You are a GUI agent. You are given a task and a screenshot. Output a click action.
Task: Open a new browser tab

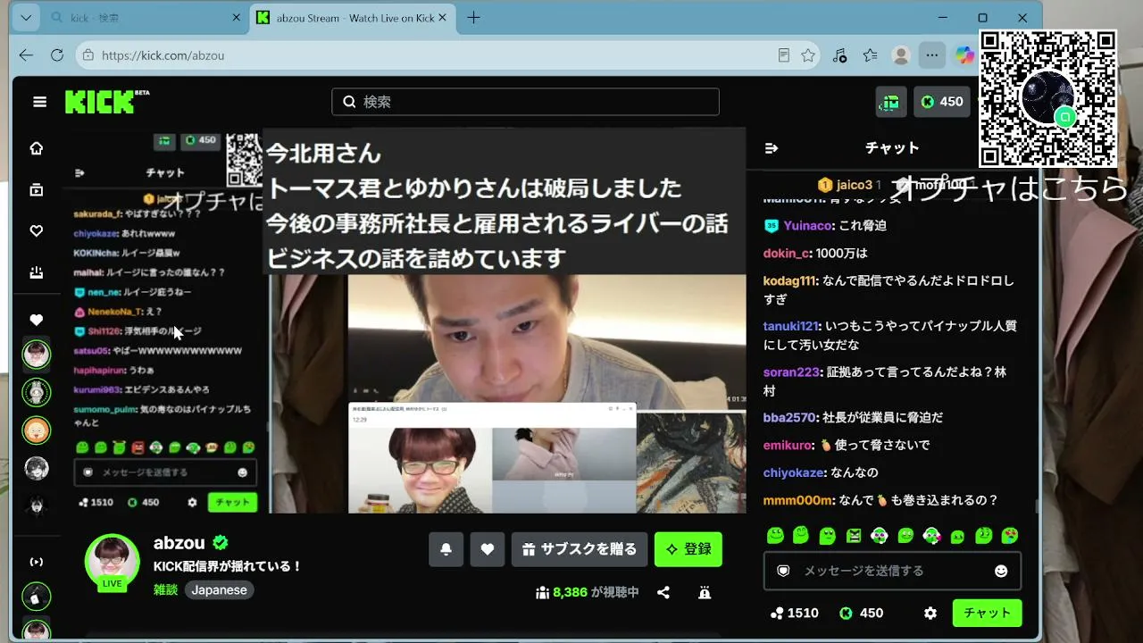click(473, 18)
